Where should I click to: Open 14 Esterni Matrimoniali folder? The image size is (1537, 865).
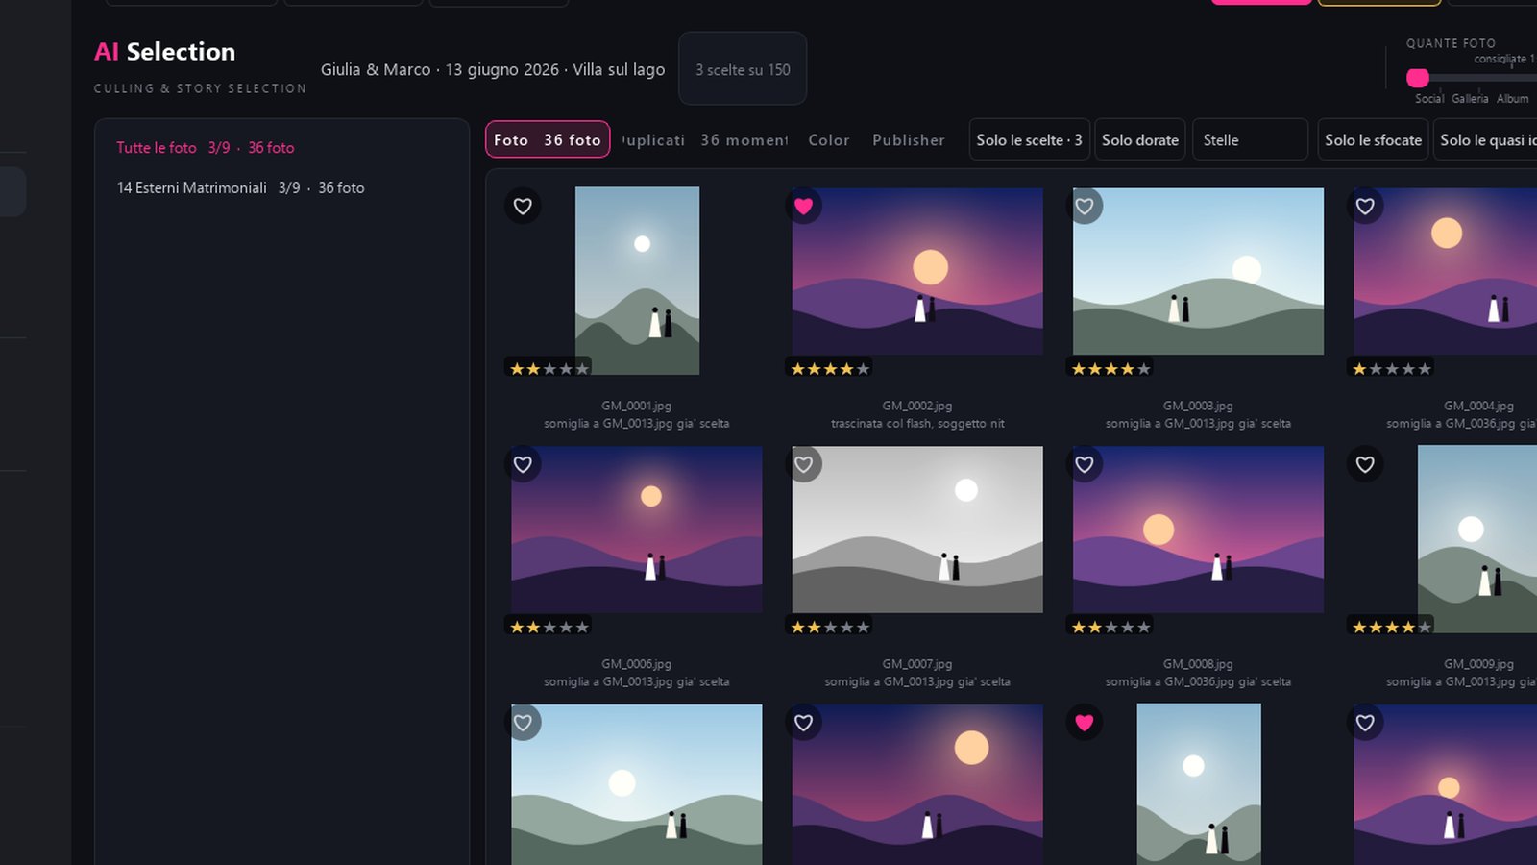point(241,187)
